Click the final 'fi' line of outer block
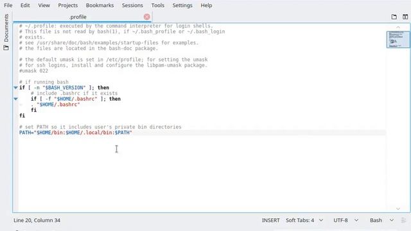The image size is (411, 231). [22, 116]
